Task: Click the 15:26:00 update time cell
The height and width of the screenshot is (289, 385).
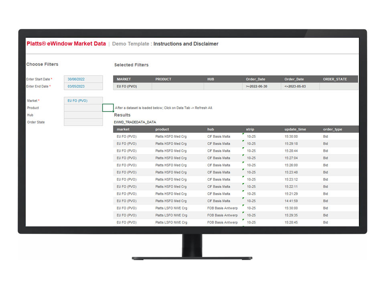Action: click(291, 165)
